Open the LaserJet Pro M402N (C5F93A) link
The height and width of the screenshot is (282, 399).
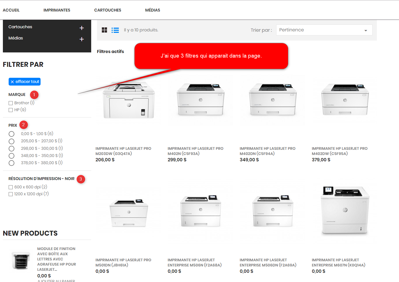[x=195, y=151]
